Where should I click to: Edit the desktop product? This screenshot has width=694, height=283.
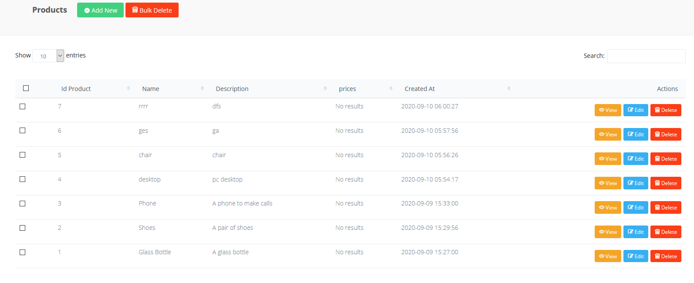pyautogui.click(x=636, y=183)
